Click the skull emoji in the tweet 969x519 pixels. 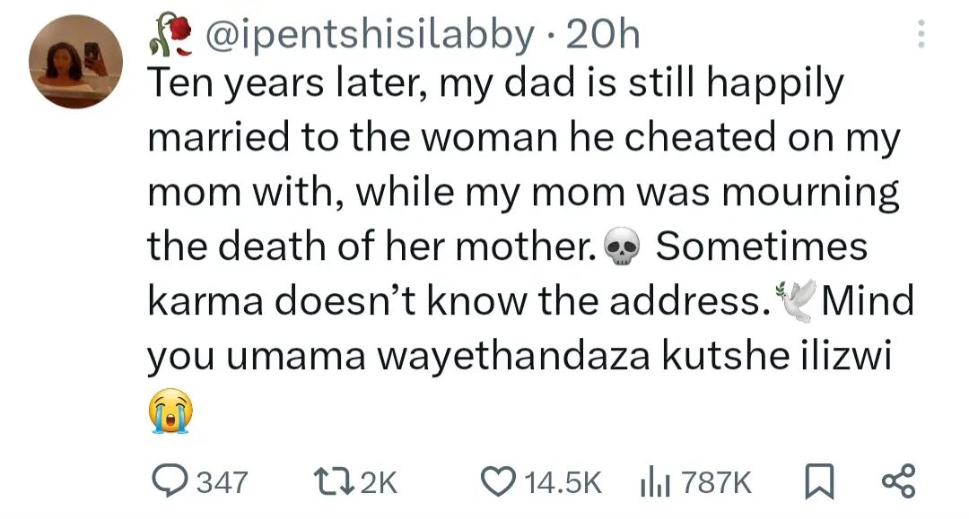coord(624,248)
